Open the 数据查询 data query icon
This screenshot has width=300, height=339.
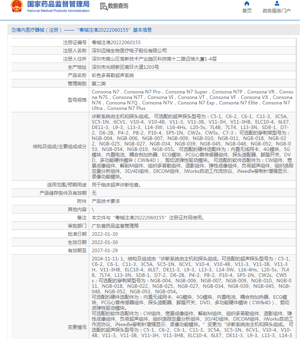[x=104, y=7]
